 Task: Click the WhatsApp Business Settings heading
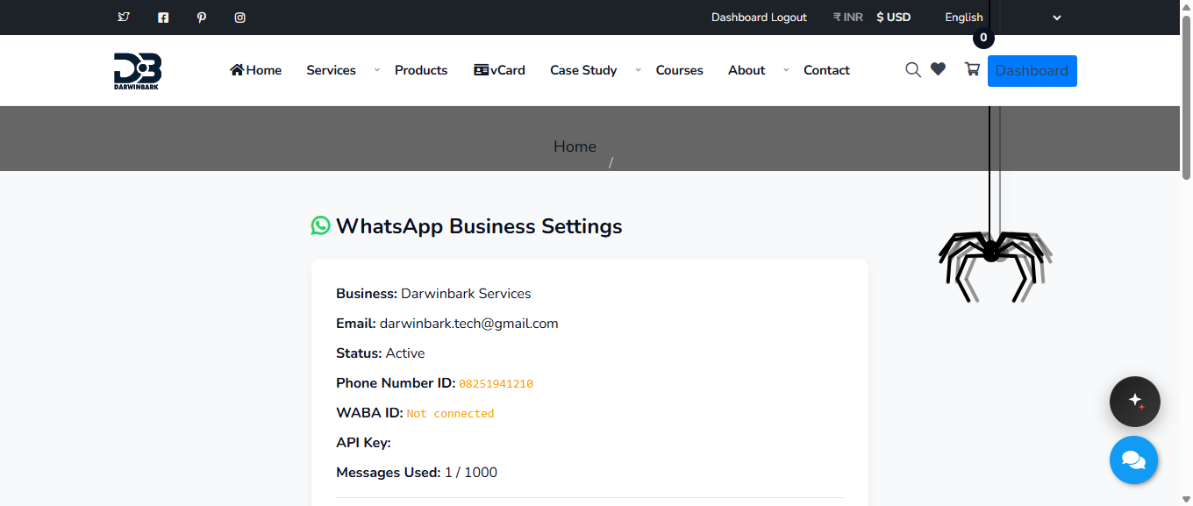479,226
